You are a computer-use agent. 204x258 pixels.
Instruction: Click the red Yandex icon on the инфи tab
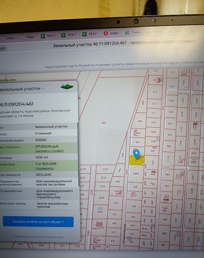pyautogui.click(x=106, y=33)
